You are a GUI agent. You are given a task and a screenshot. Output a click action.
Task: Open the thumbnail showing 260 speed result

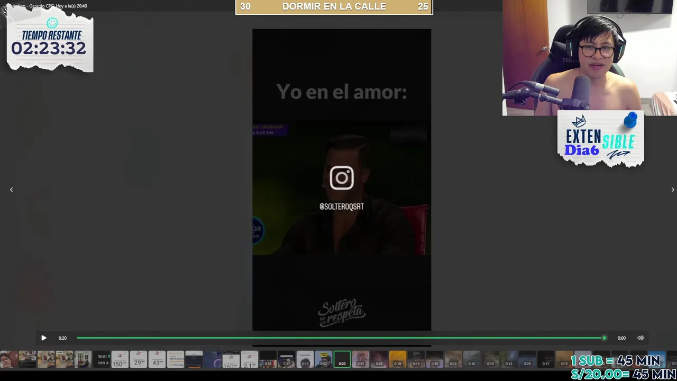231,359
